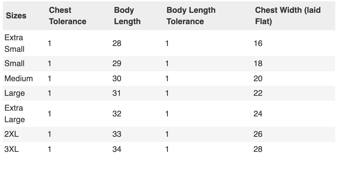Select the 2XL size row label
This screenshot has width=342, height=177.
12,134
